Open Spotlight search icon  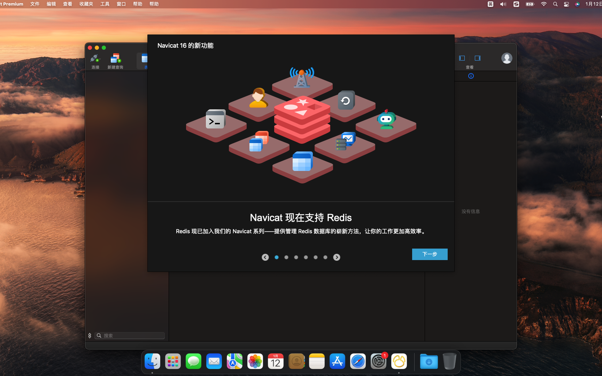555,4
